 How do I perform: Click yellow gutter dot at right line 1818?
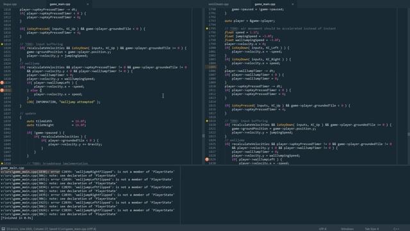(207, 121)
